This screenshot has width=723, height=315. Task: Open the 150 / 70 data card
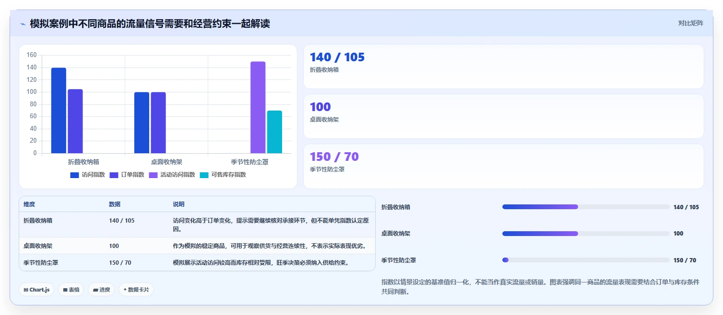point(503,167)
